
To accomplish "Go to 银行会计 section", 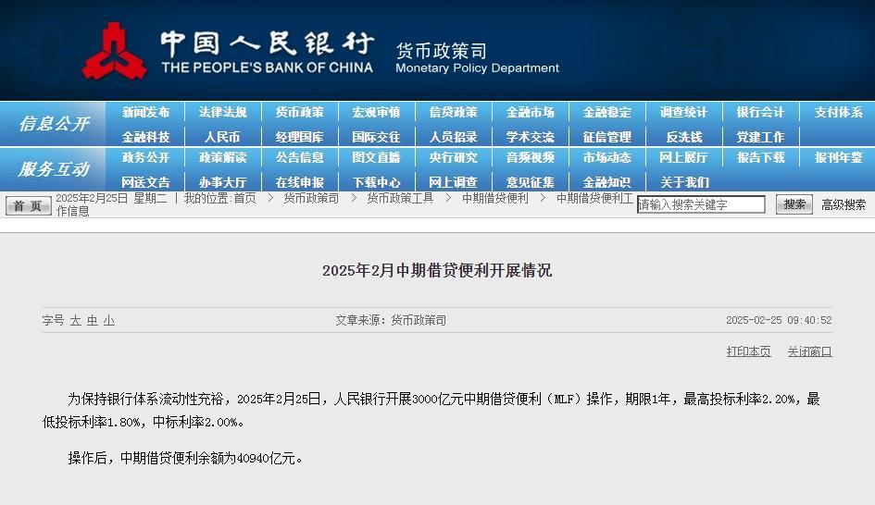I will (760, 112).
